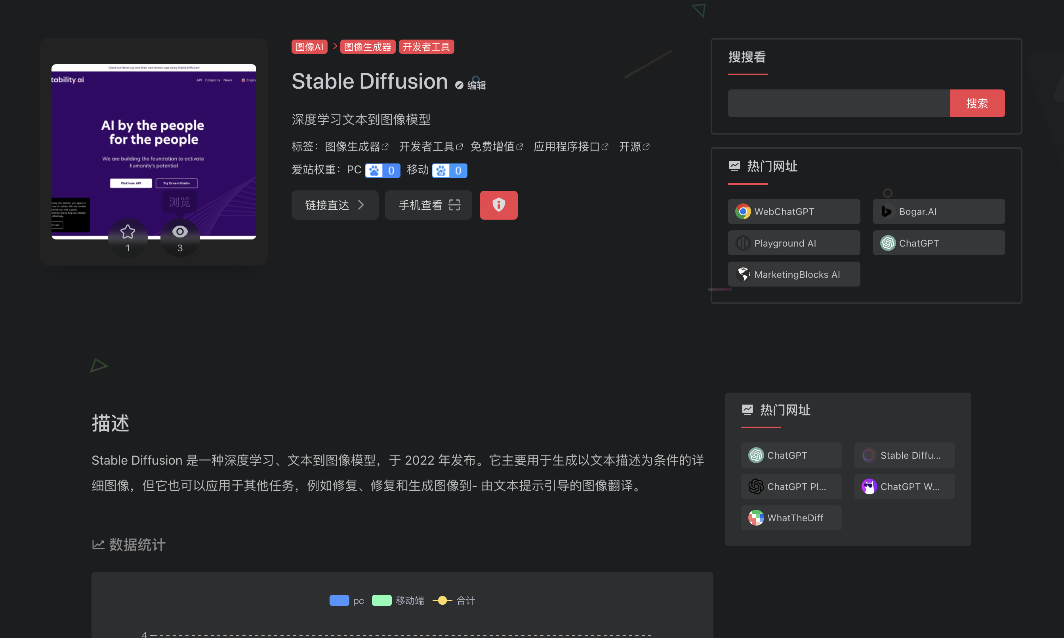Click the Baidu paw weight icon for PC
Screen dimensions: 1064x638
374,170
